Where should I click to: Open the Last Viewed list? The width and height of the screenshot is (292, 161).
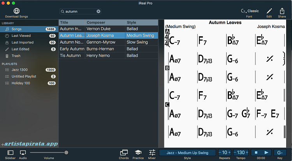click(x=29, y=36)
